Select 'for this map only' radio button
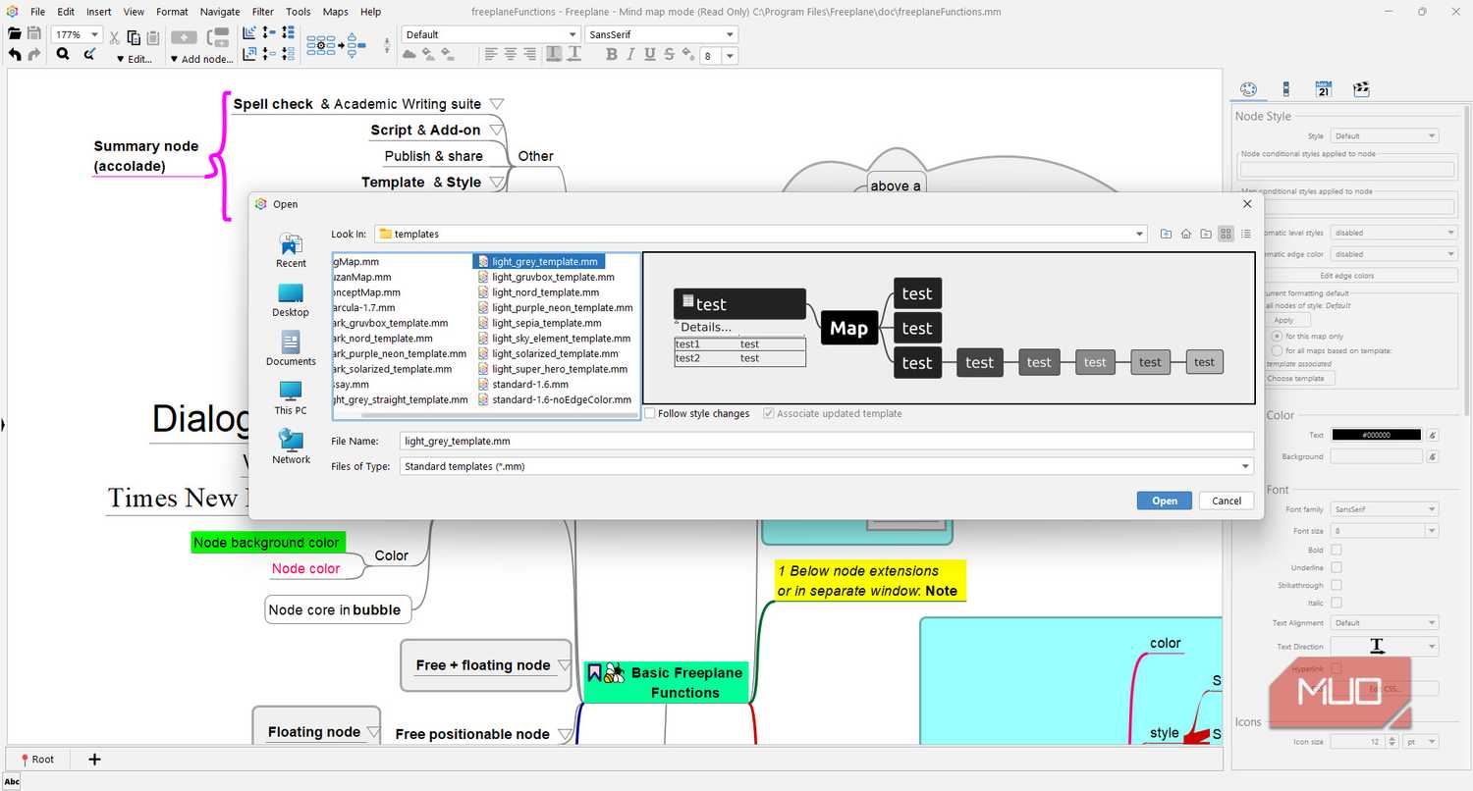 click(x=1277, y=336)
